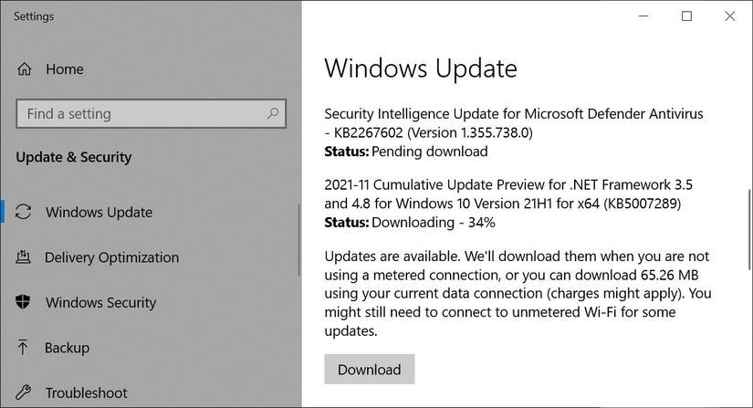Click the Troubleshoot wrench icon
This screenshot has height=408, width=753.
coord(25,392)
